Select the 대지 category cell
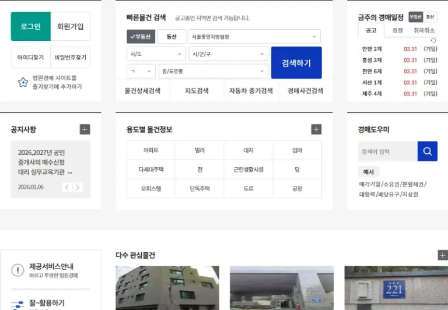 point(249,150)
